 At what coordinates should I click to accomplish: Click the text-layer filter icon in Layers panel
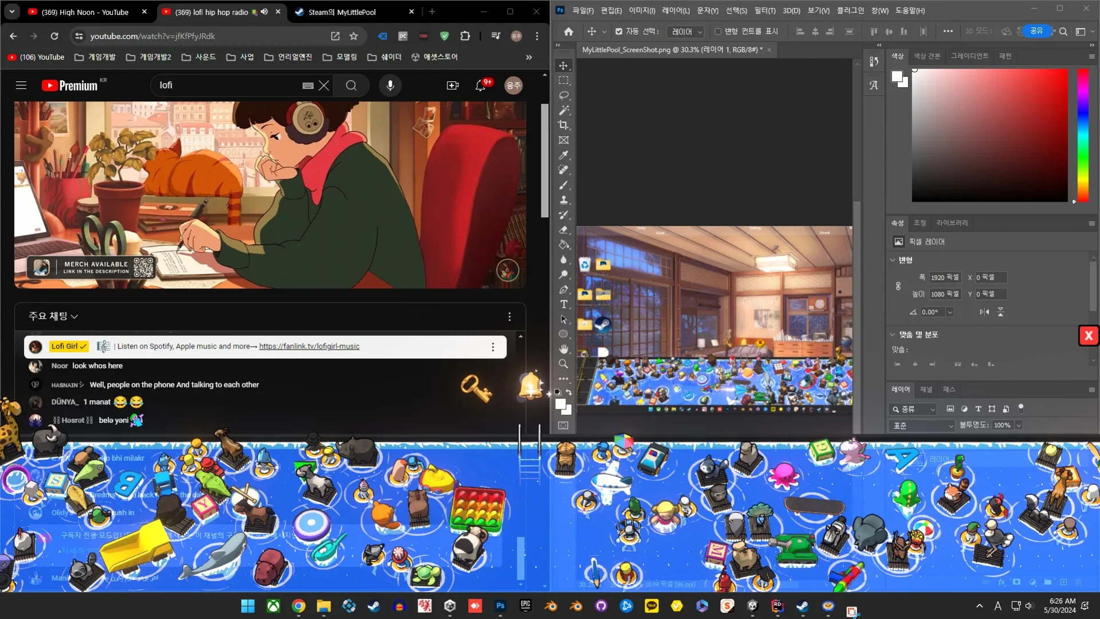tap(977, 409)
